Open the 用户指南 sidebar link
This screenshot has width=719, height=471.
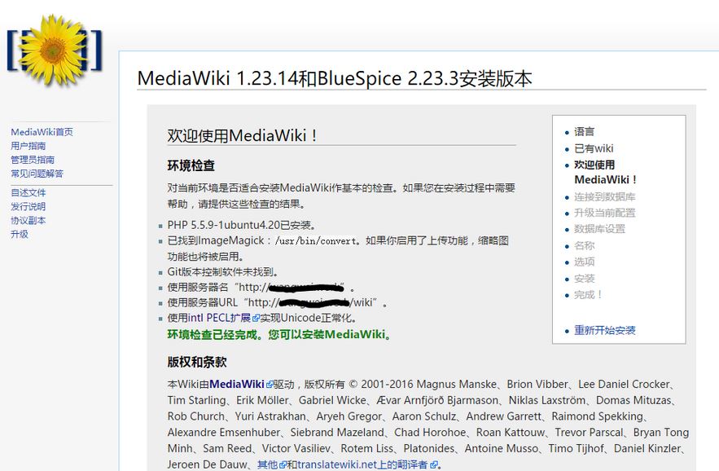tap(28, 146)
